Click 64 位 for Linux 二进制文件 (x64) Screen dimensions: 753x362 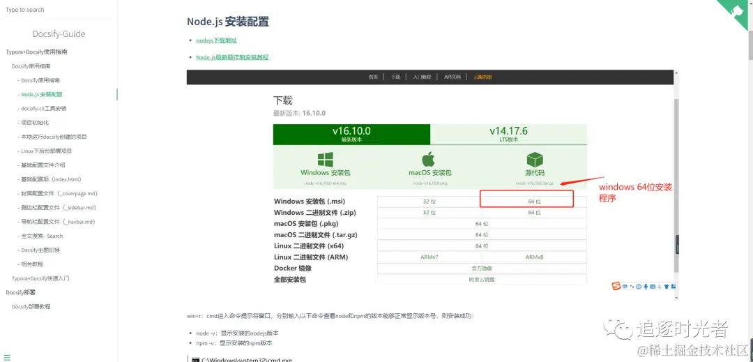tap(482, 246)
